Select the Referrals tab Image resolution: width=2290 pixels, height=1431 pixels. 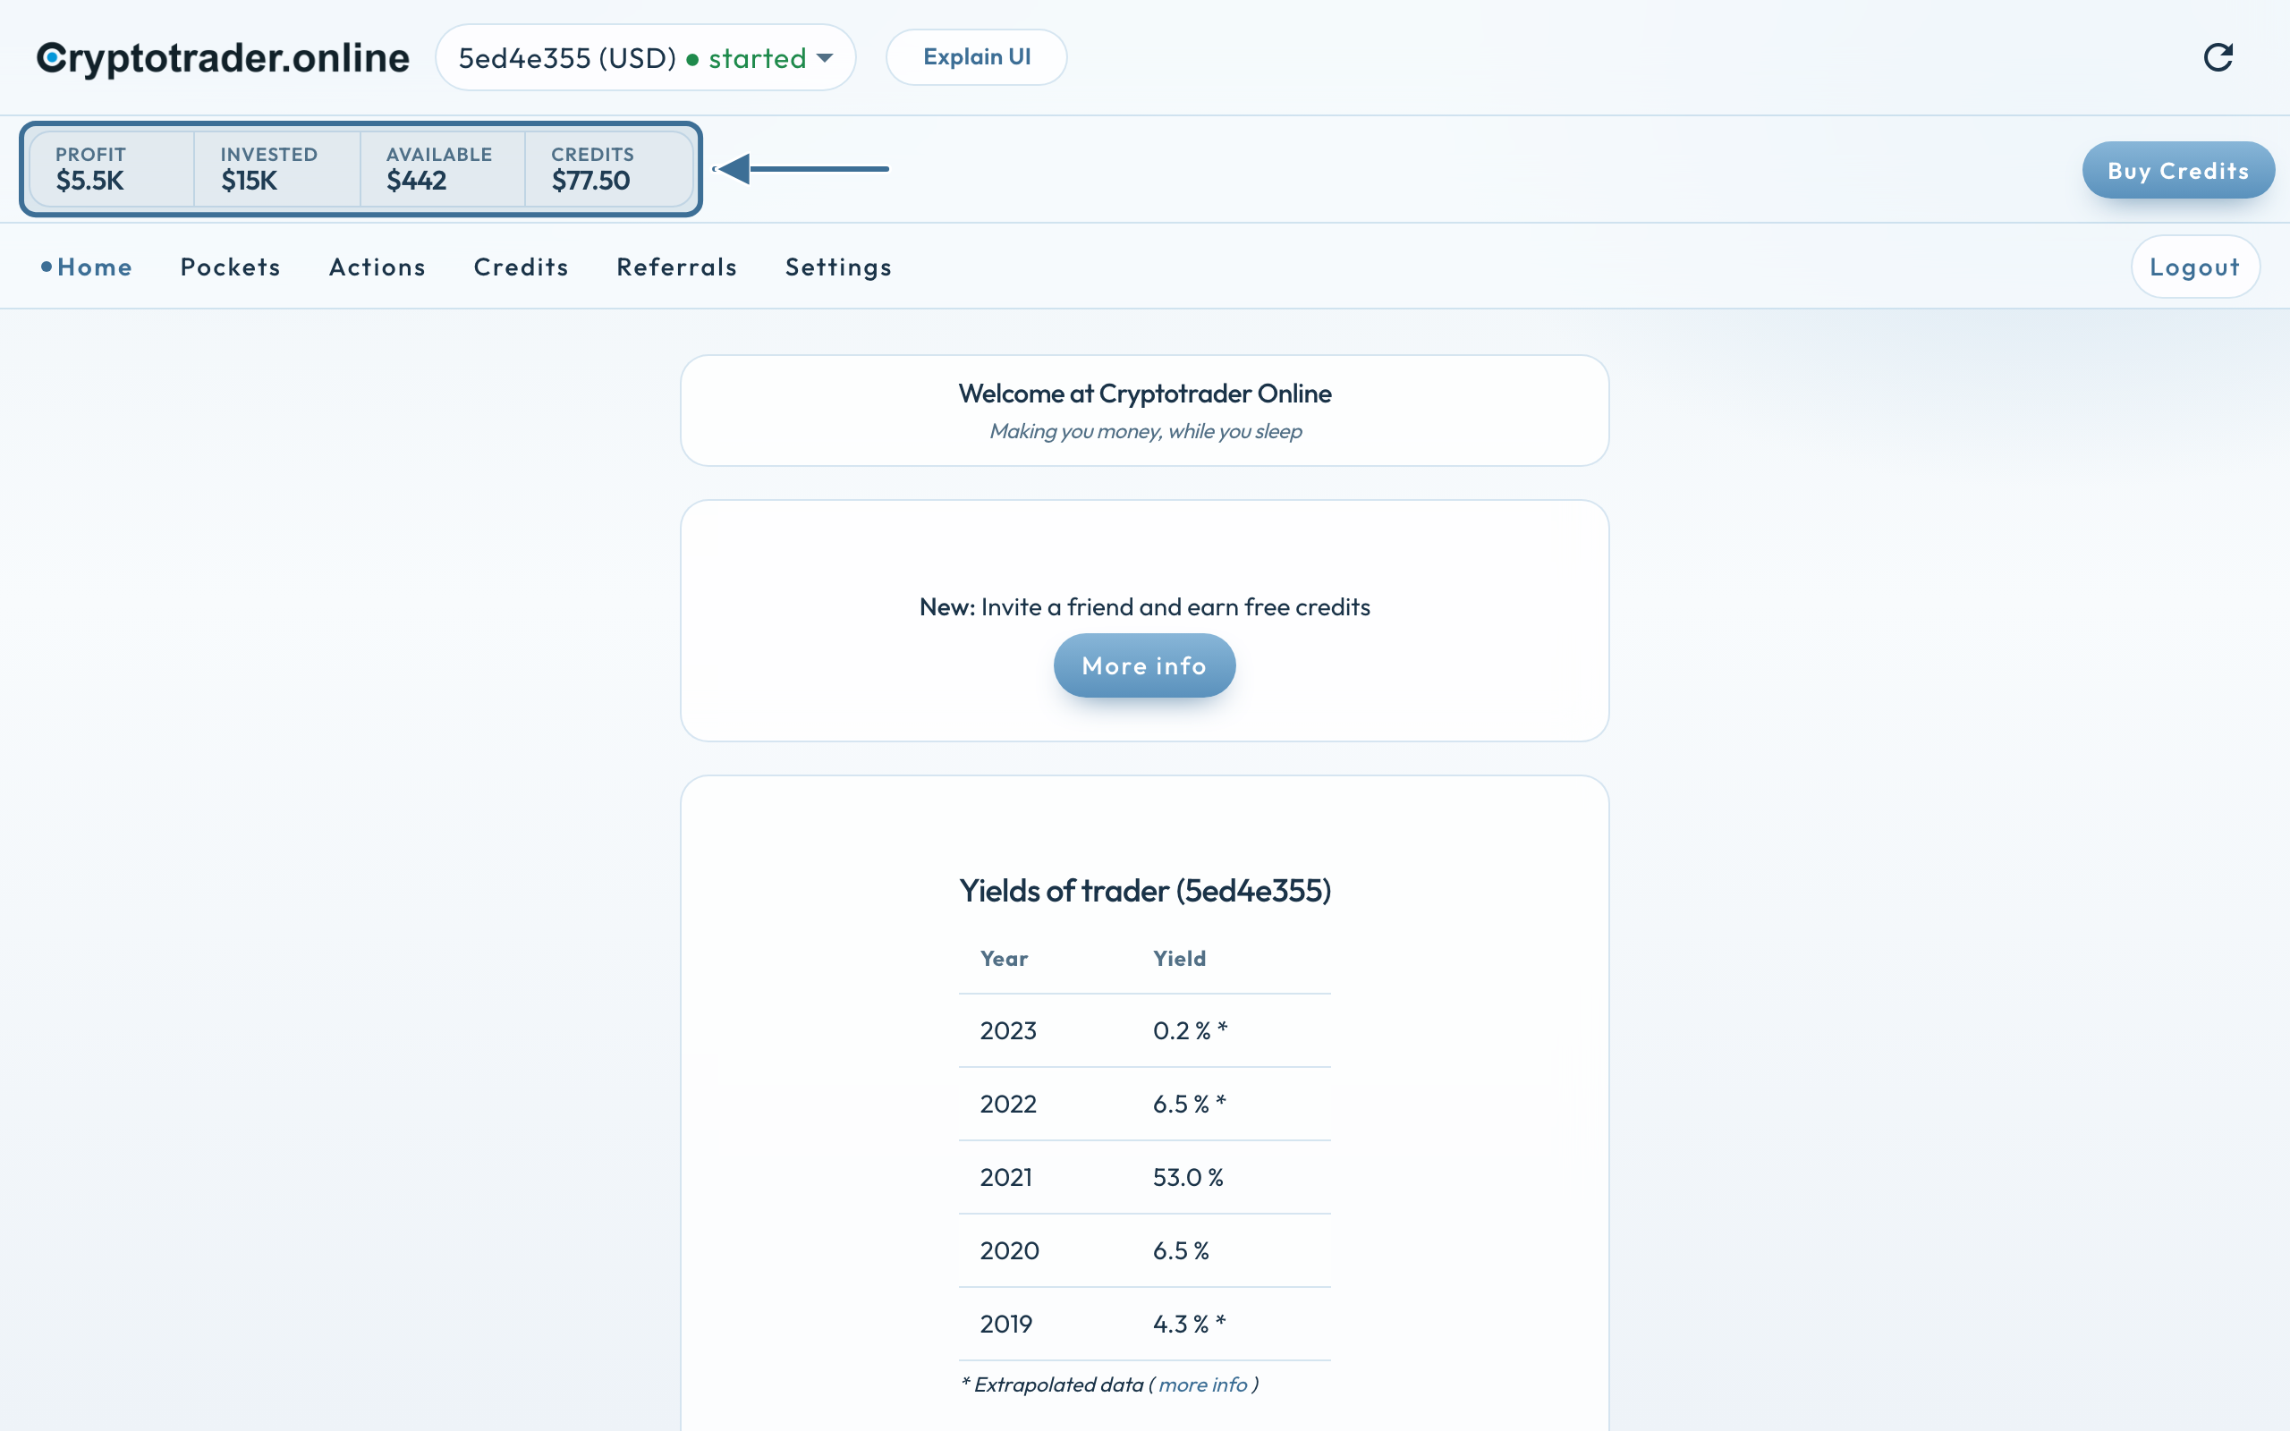point(676,267)
